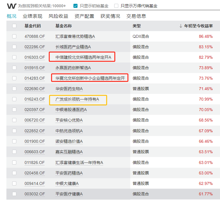Screen dimensions: 220x200
Task: Click the QDII混合 type cell
Action: point(141,36)
